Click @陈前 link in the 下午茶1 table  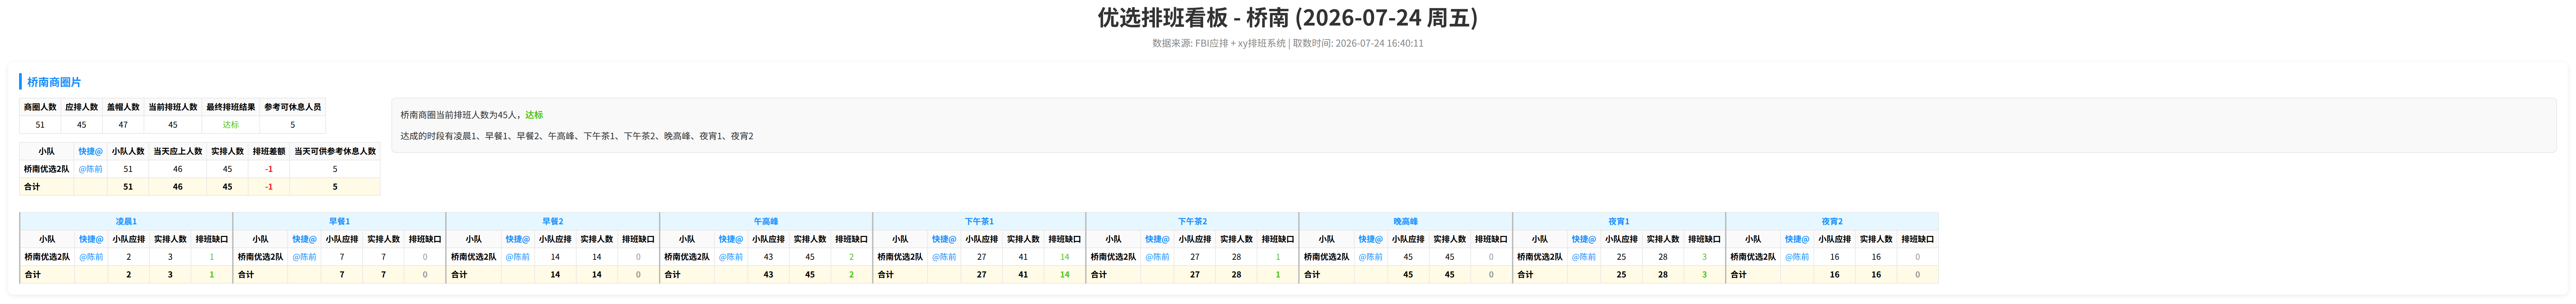(944, 257)
